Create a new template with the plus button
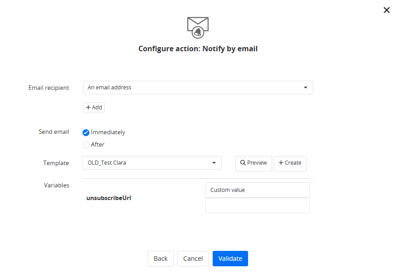 290,163
